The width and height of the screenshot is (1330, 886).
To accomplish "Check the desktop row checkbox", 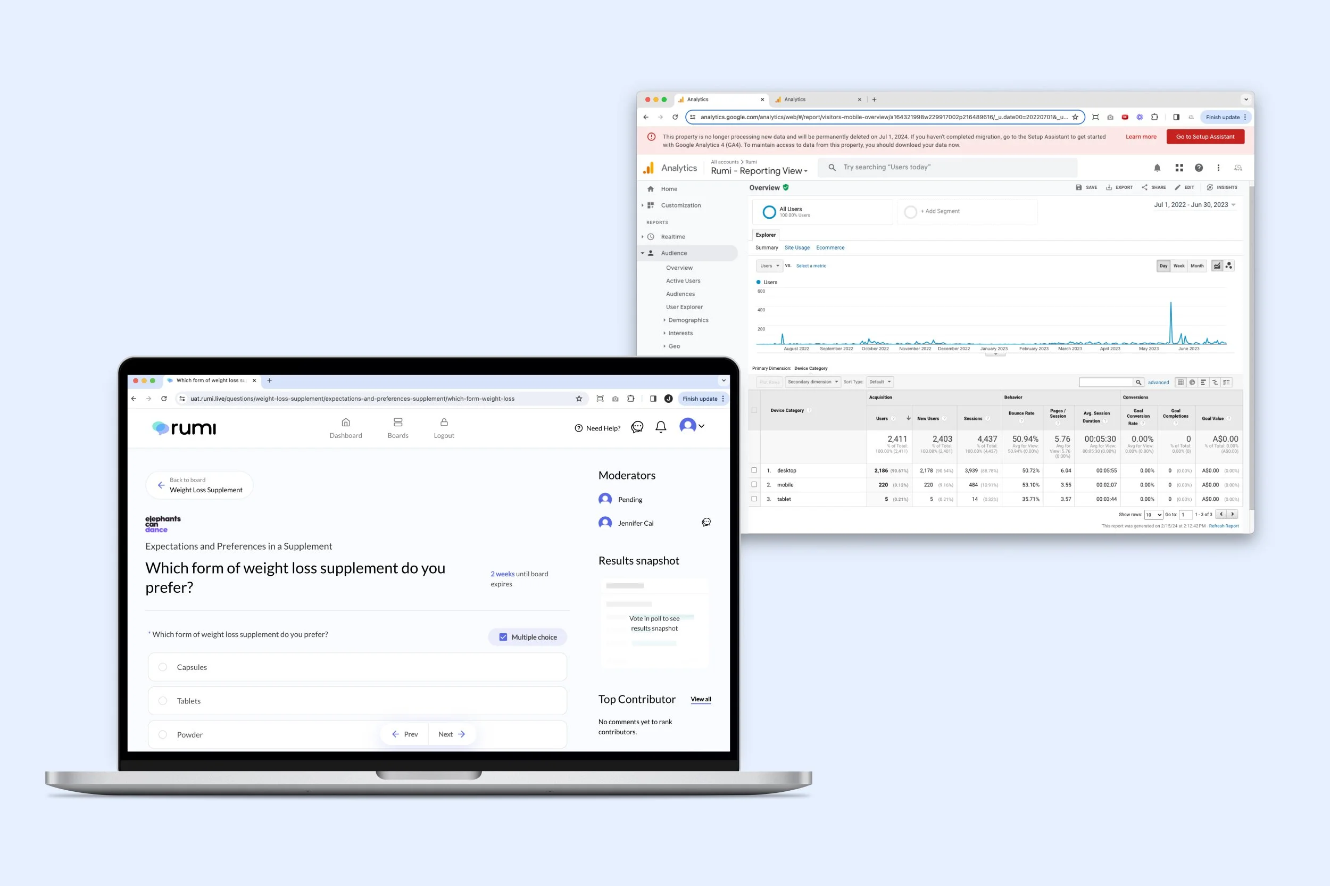I will pos(754,470).
